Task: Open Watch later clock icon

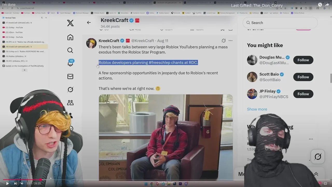Action: [x=320, y=5]
